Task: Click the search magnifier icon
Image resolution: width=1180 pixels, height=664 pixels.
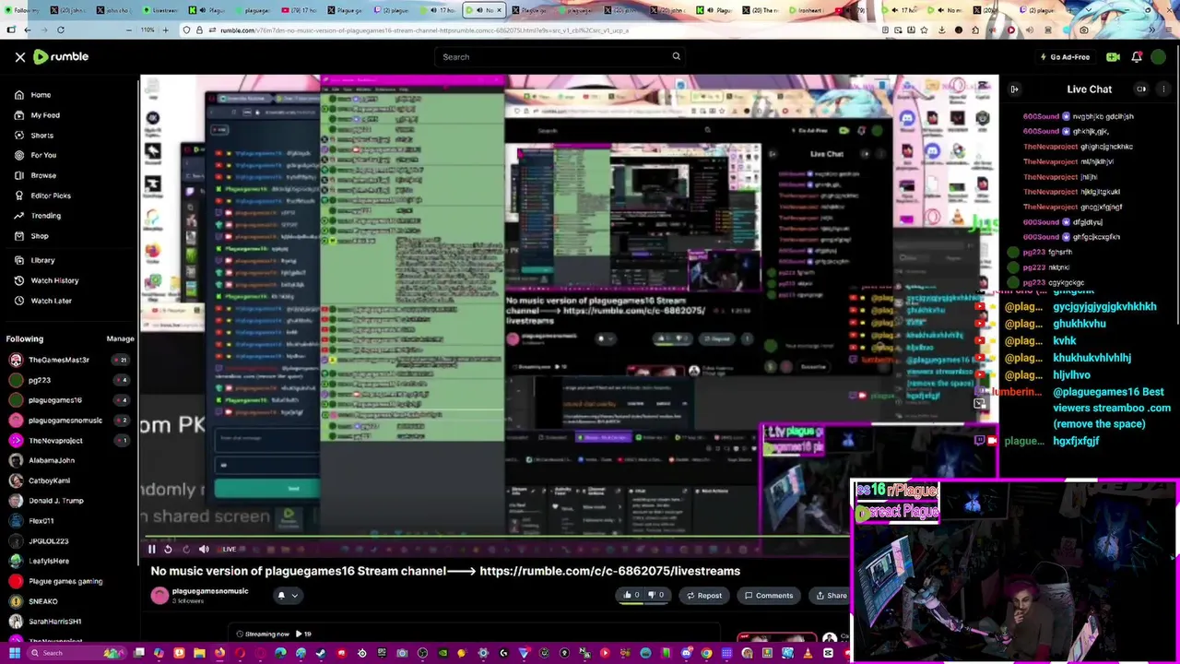Action: pos(676,57)
